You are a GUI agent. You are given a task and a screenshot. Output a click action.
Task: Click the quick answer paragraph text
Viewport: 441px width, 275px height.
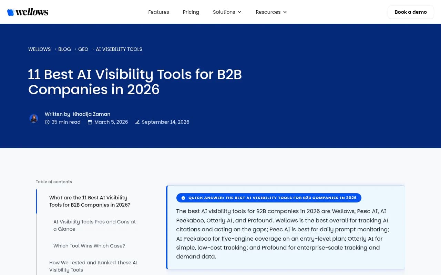(x=283, y=234)
